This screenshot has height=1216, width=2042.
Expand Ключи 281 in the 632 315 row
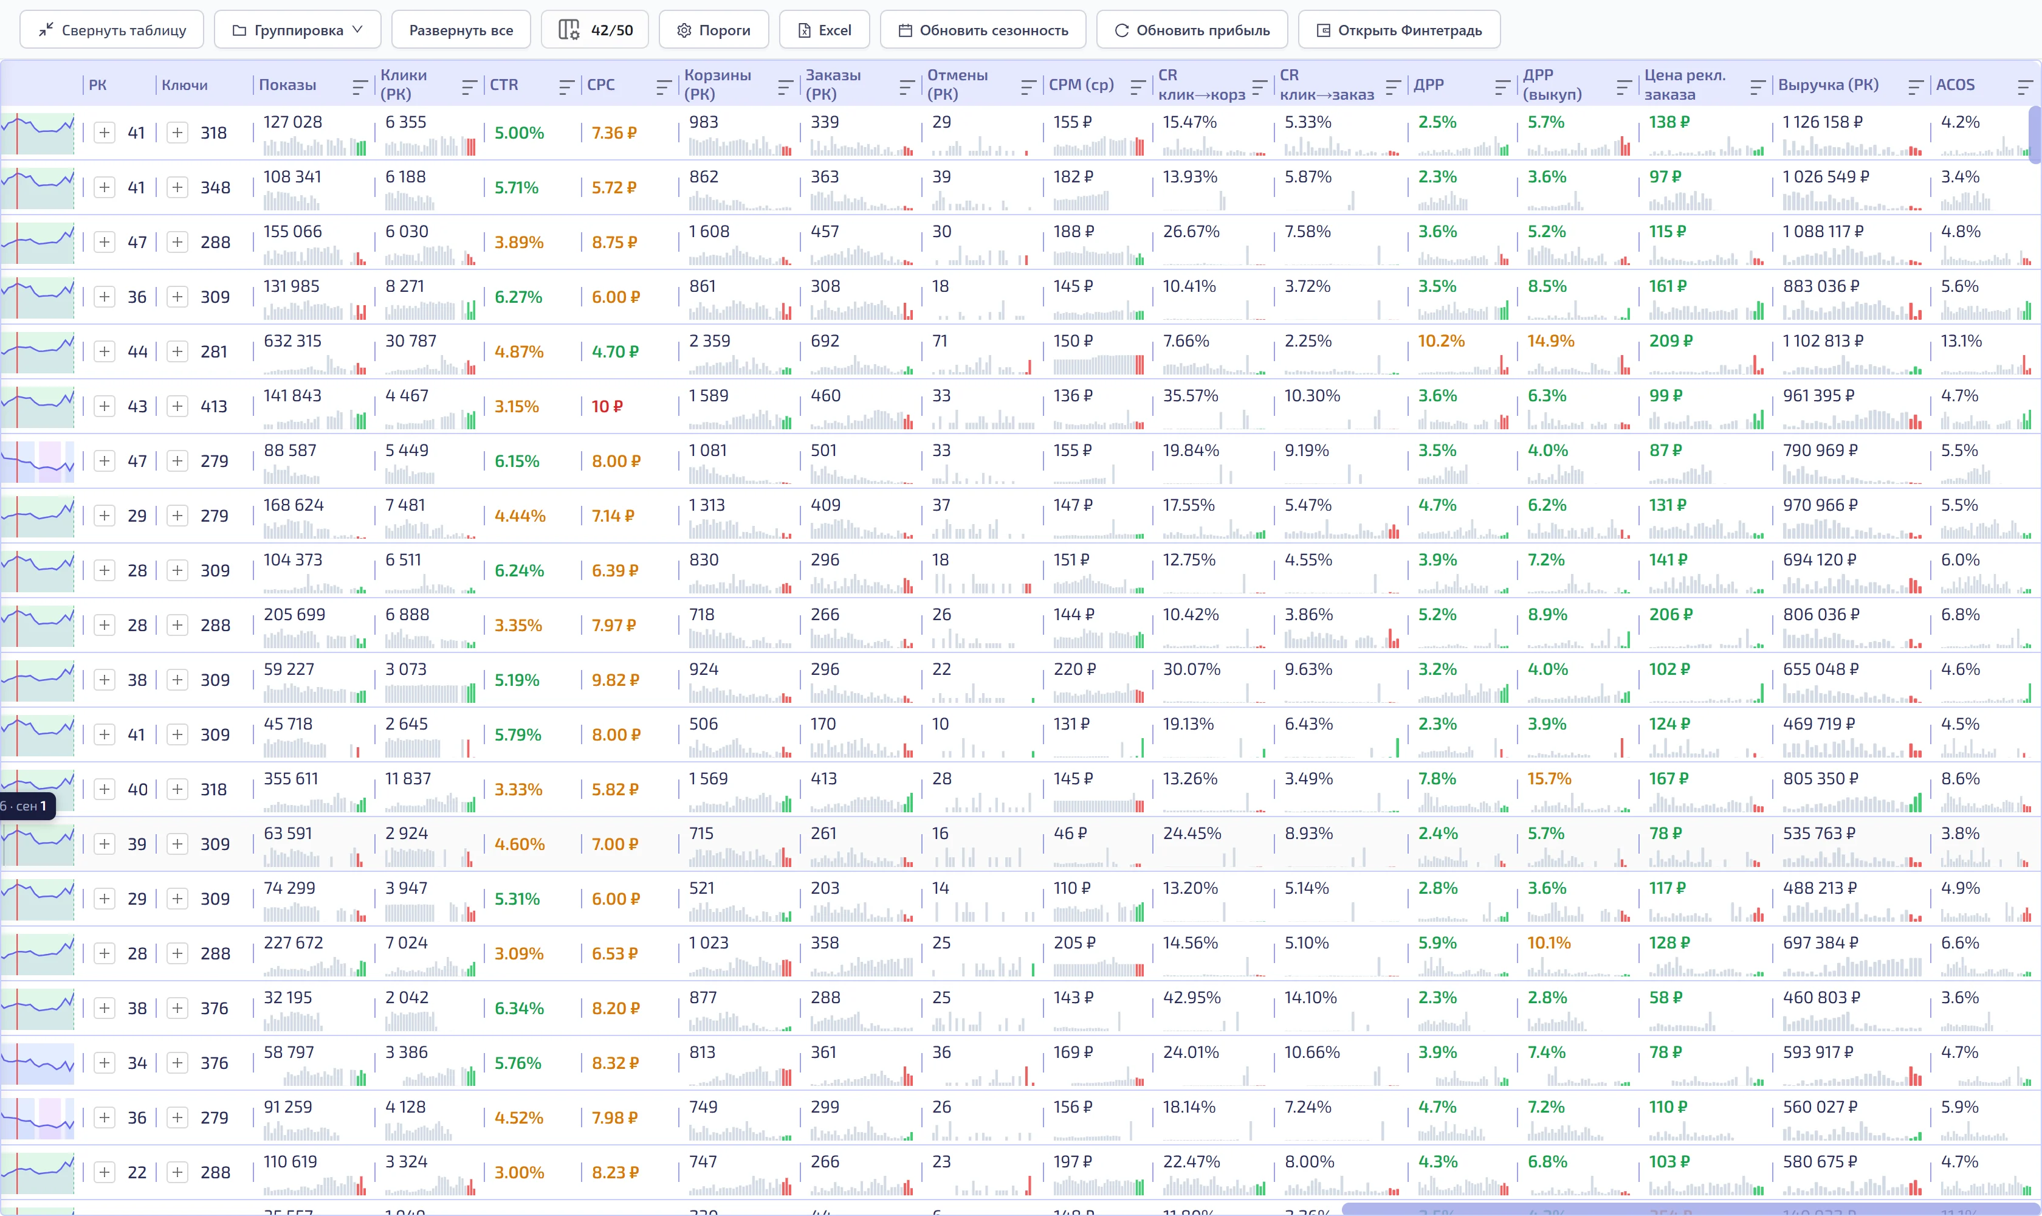[177, 351]
